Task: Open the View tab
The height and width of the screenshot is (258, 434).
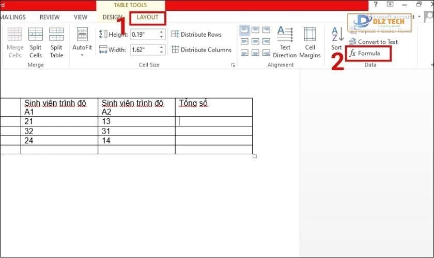Action: (x=81, y=18)
